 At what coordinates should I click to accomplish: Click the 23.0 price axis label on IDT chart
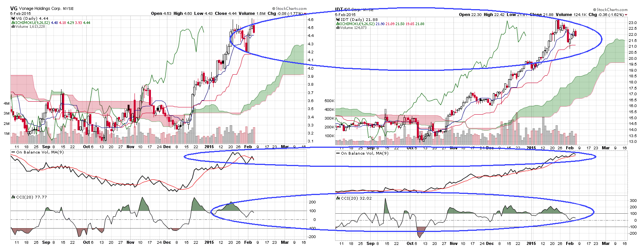(633, 23)
